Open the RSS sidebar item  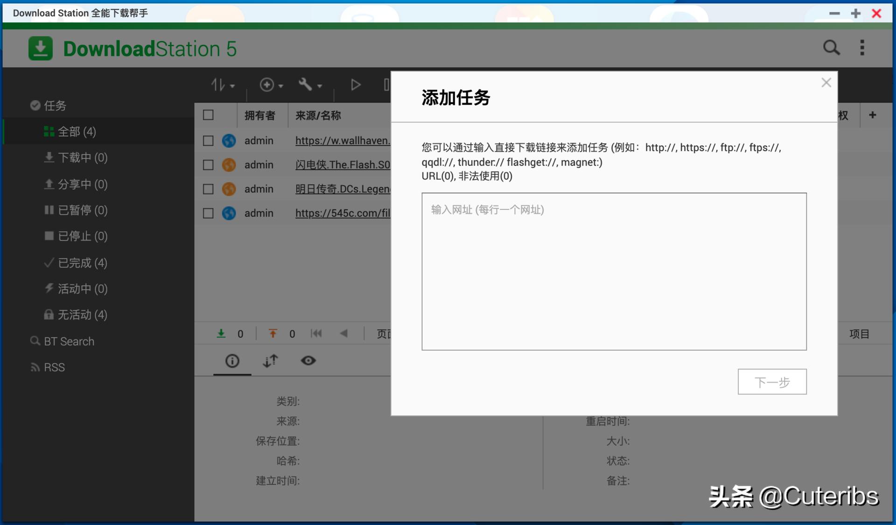click(54, 367)
